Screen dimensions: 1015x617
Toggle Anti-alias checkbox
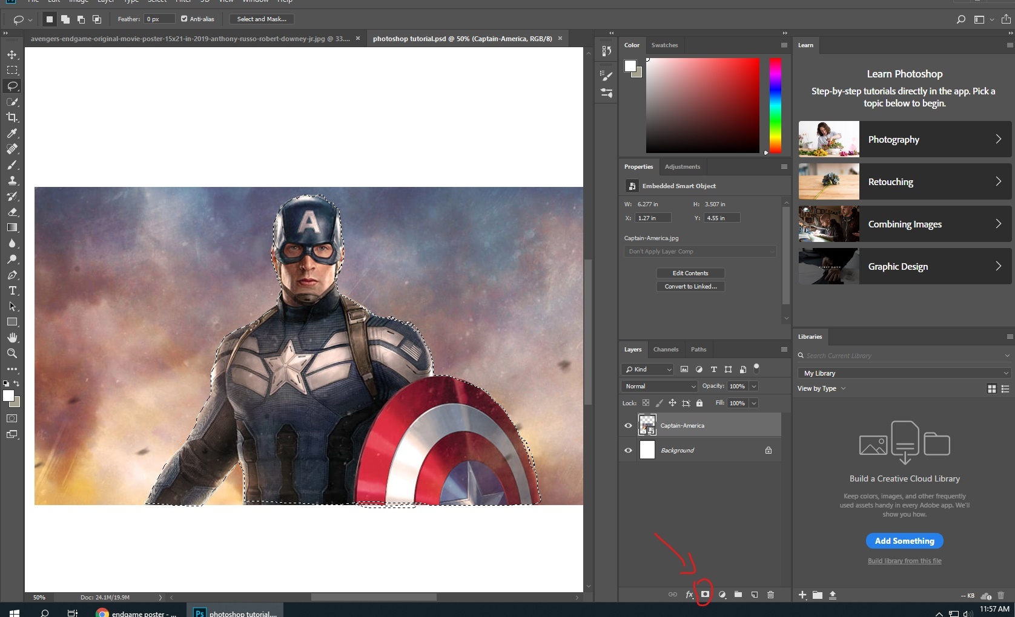click(x=184, y=19)
